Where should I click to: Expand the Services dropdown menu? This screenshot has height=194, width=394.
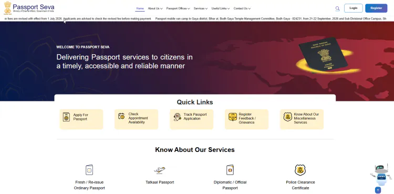pos(201,8)
